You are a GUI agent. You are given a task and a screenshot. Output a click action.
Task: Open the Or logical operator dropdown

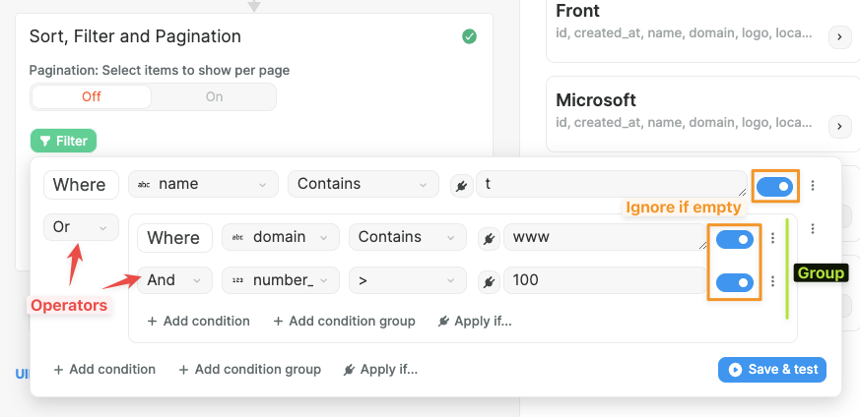(81, 227)
